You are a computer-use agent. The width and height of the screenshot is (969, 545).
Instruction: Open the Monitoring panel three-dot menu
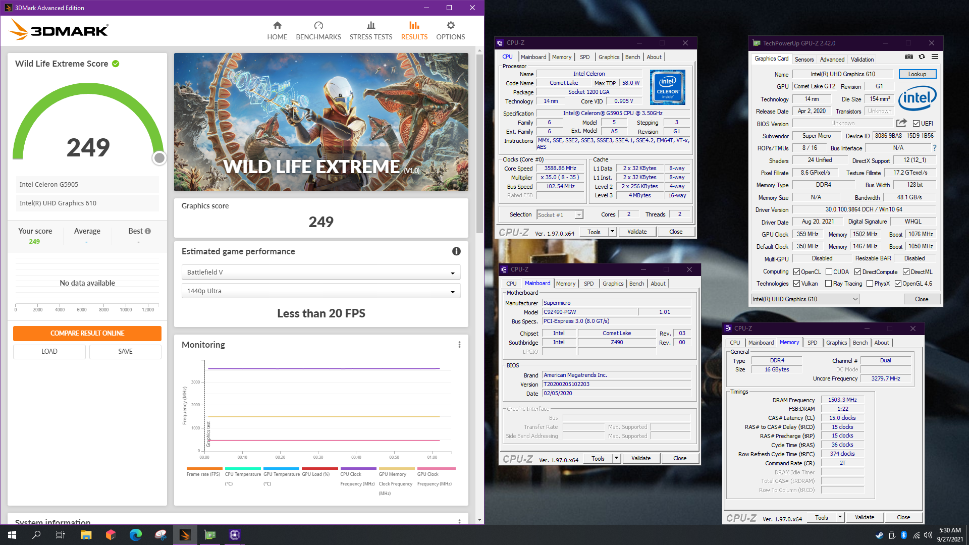click(x=459, y=345)
